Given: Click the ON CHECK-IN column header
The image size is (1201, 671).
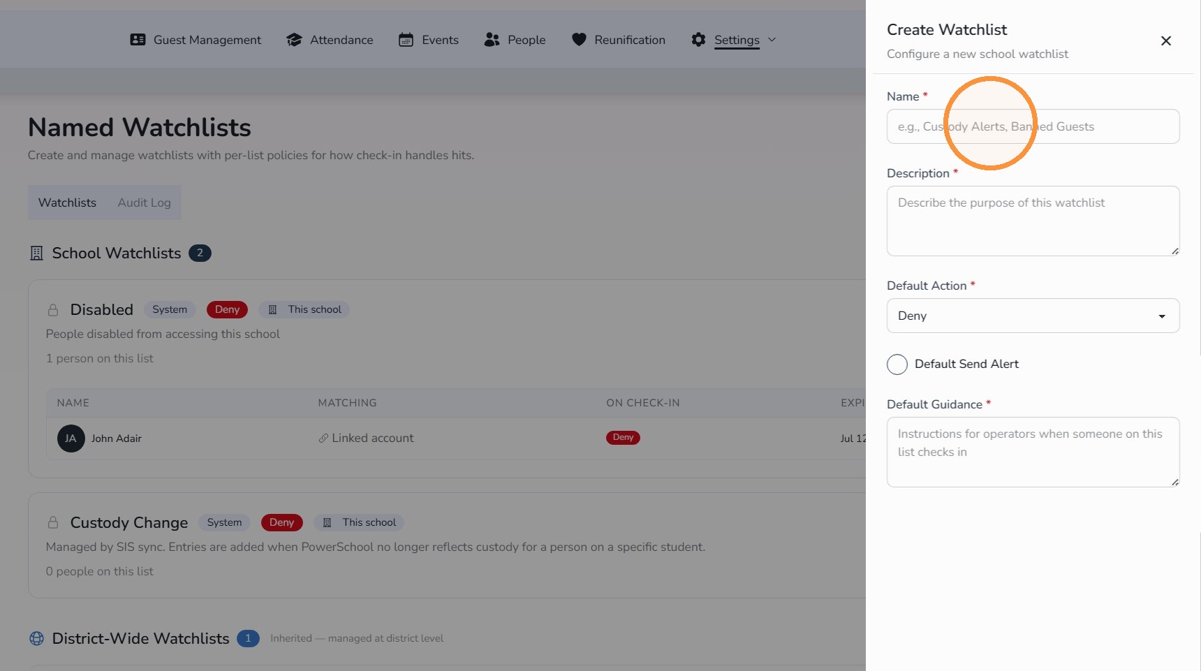Looking at the screenshot, I should 642,403.
